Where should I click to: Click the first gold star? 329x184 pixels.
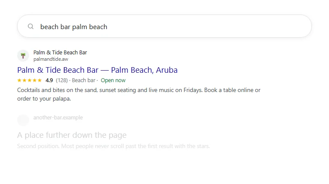coord(20,80)
